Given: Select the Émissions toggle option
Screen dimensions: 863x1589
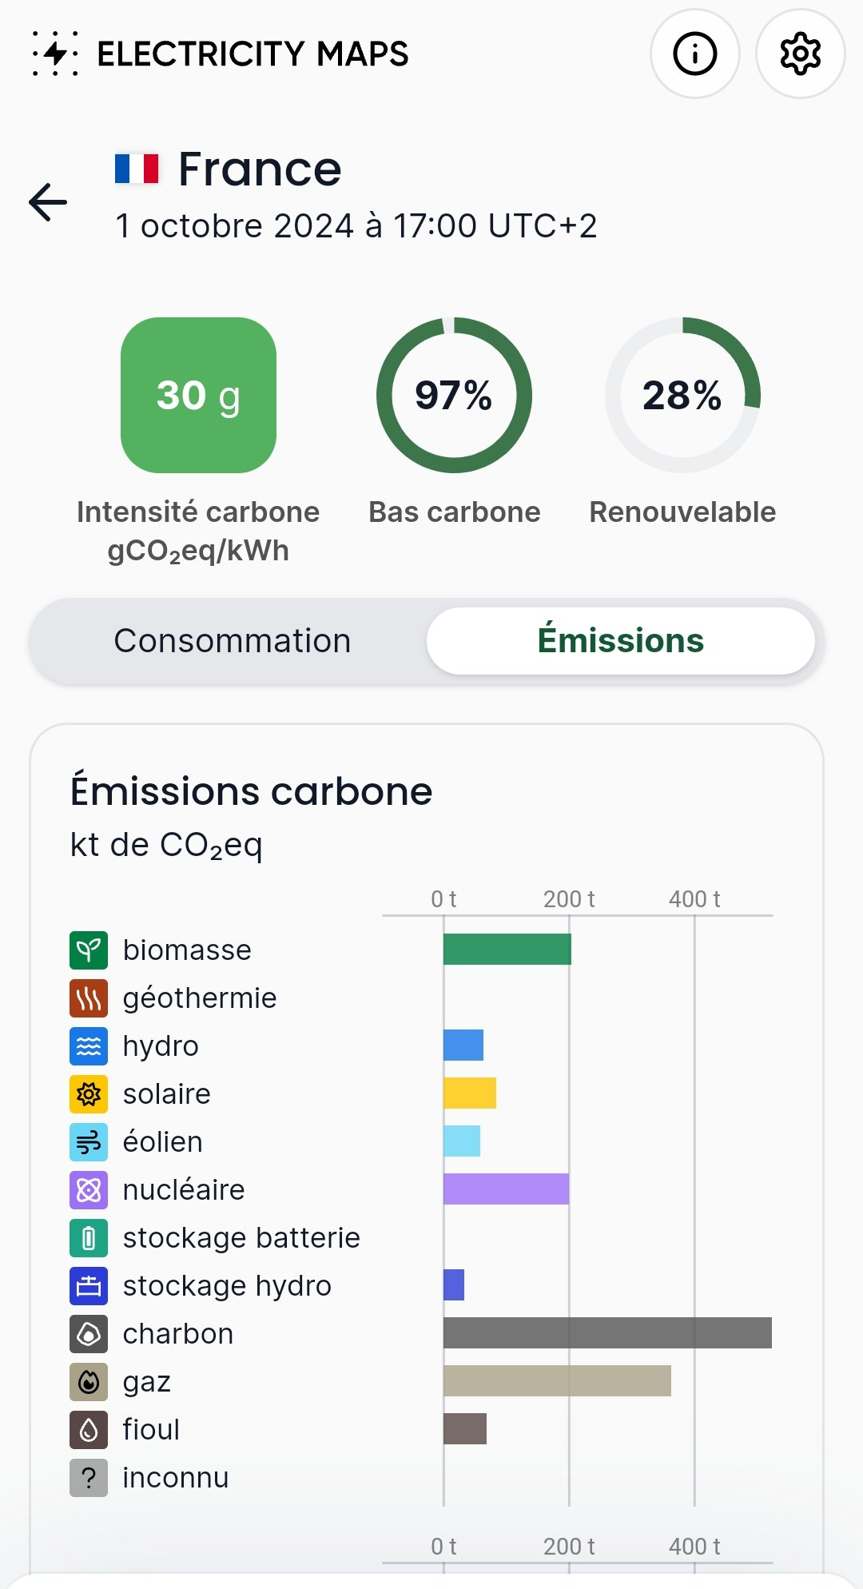Looking at the screenshot, I should (x=620, y=641).
